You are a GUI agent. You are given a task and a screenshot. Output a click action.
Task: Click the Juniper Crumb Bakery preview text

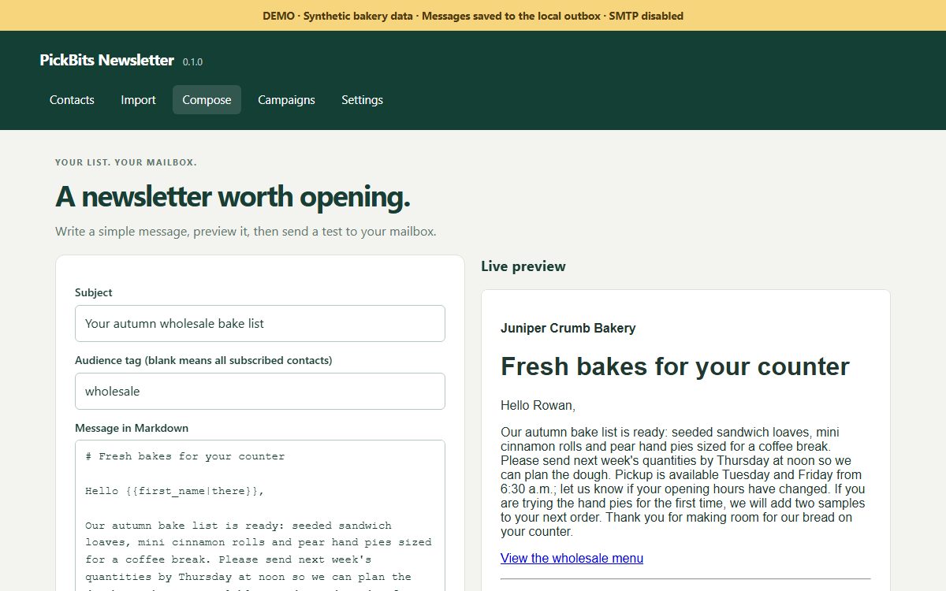coord(568,328)
